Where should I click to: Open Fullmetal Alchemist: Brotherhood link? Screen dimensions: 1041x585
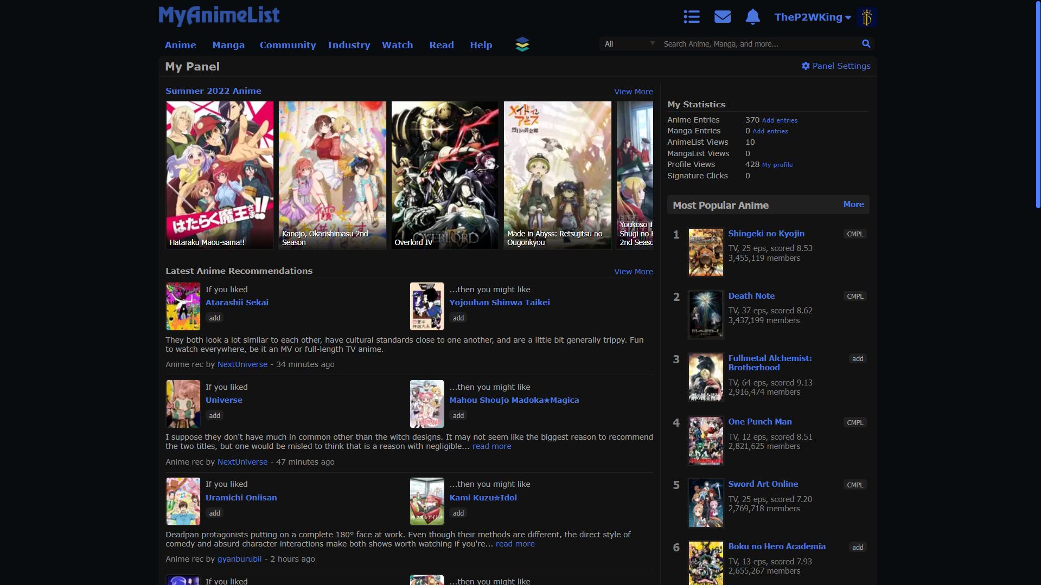pyautogui.click(x=770, y=363)
